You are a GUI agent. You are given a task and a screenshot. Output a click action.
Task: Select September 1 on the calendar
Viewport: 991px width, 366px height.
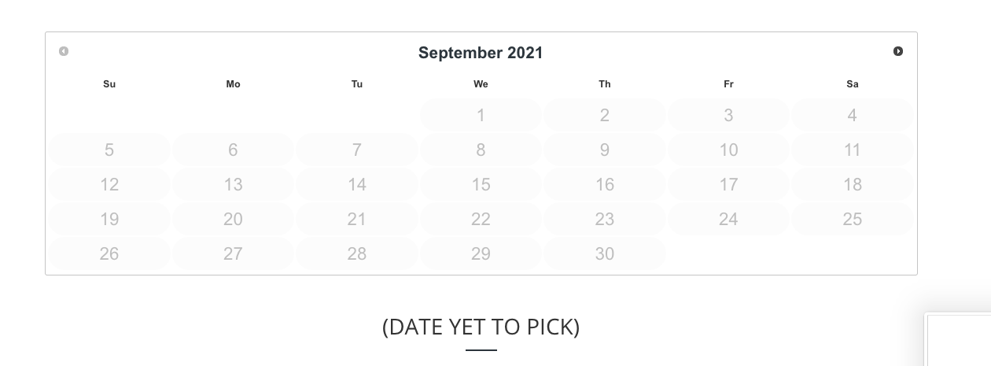(481, 116)
